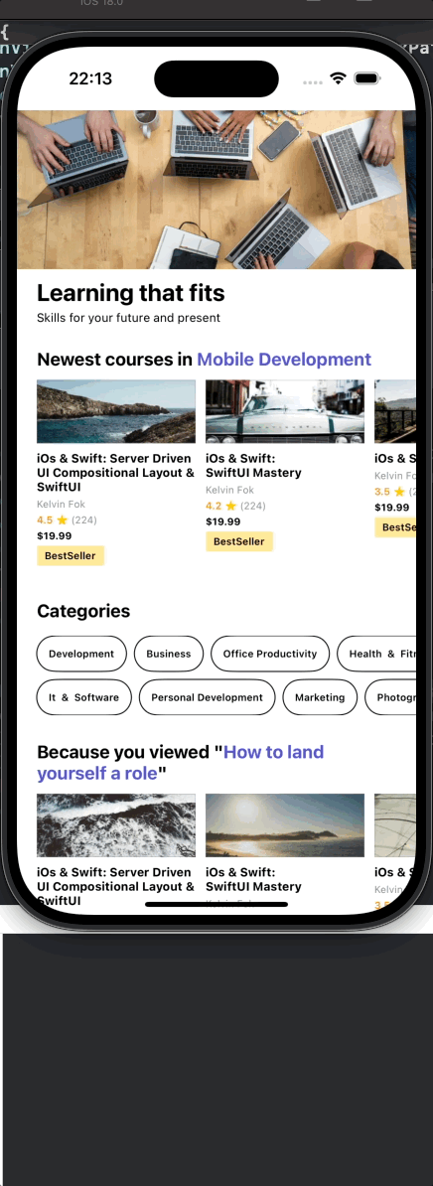Click the battery icon in the status bar
The width and height of the screenshot is (433, 1186).
[x=367, y=78]
